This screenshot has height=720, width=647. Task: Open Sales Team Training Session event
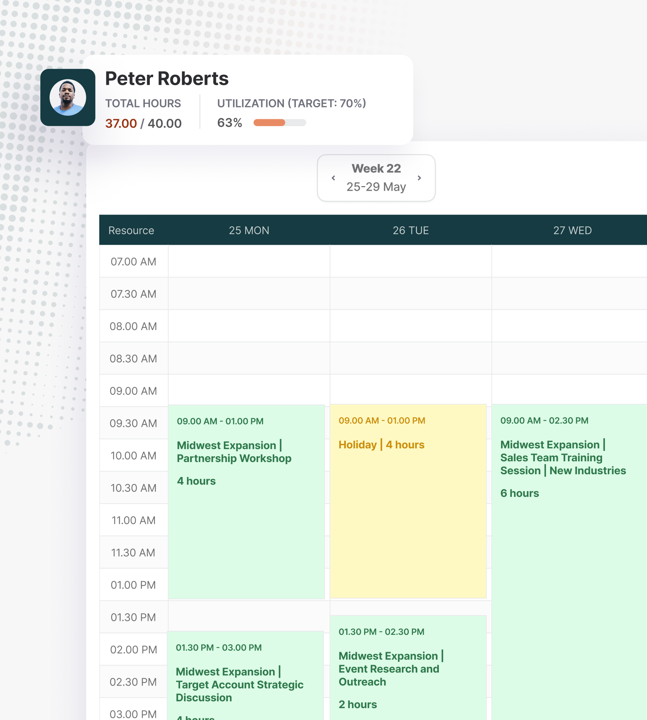click(569, 562)
